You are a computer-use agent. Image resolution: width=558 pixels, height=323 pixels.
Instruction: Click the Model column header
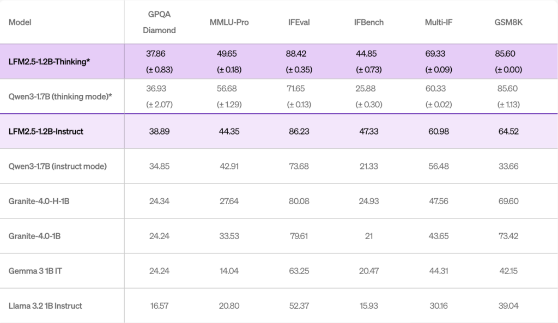point(20,22)
